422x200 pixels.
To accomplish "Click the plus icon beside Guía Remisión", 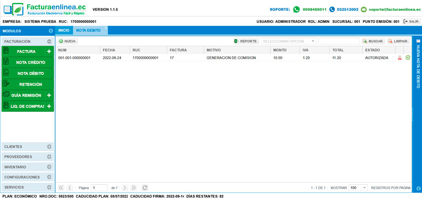I will 49,95.
